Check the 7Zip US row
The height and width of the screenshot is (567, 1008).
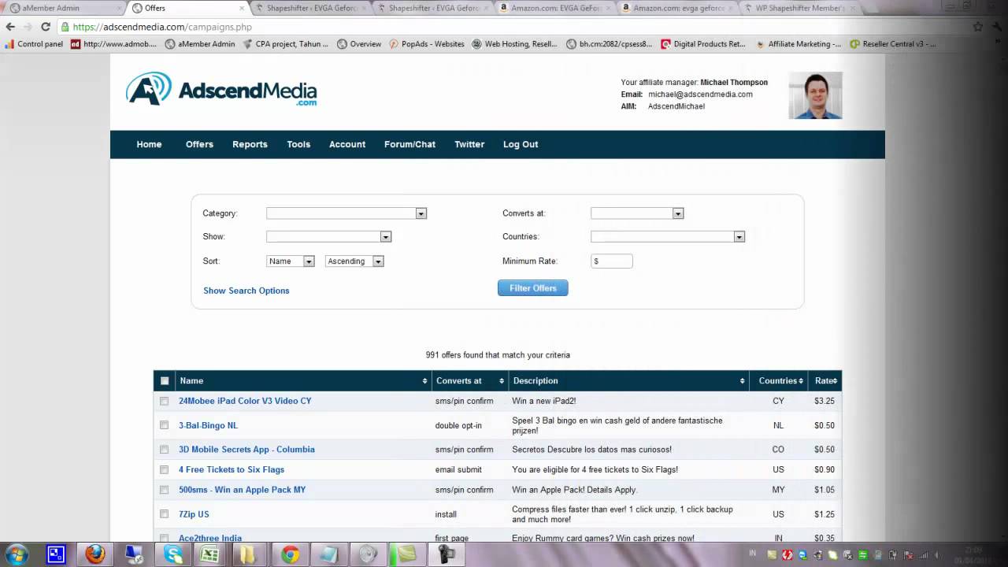[164, 514]
